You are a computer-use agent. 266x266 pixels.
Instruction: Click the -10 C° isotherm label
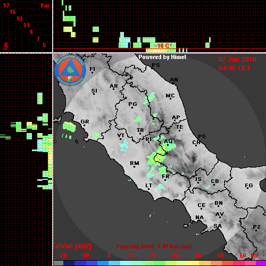[163, 46]
